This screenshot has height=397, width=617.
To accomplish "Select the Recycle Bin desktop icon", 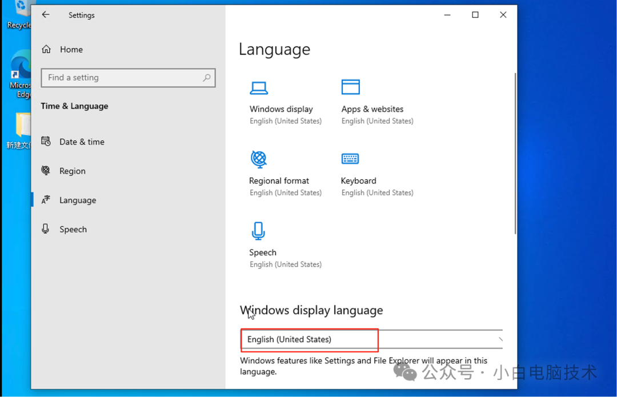I will [x=18, y=15].
